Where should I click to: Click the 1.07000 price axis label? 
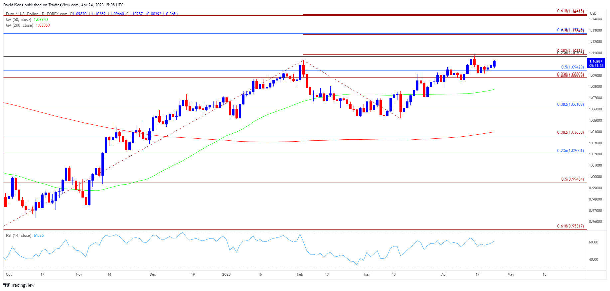click(595, 98)
